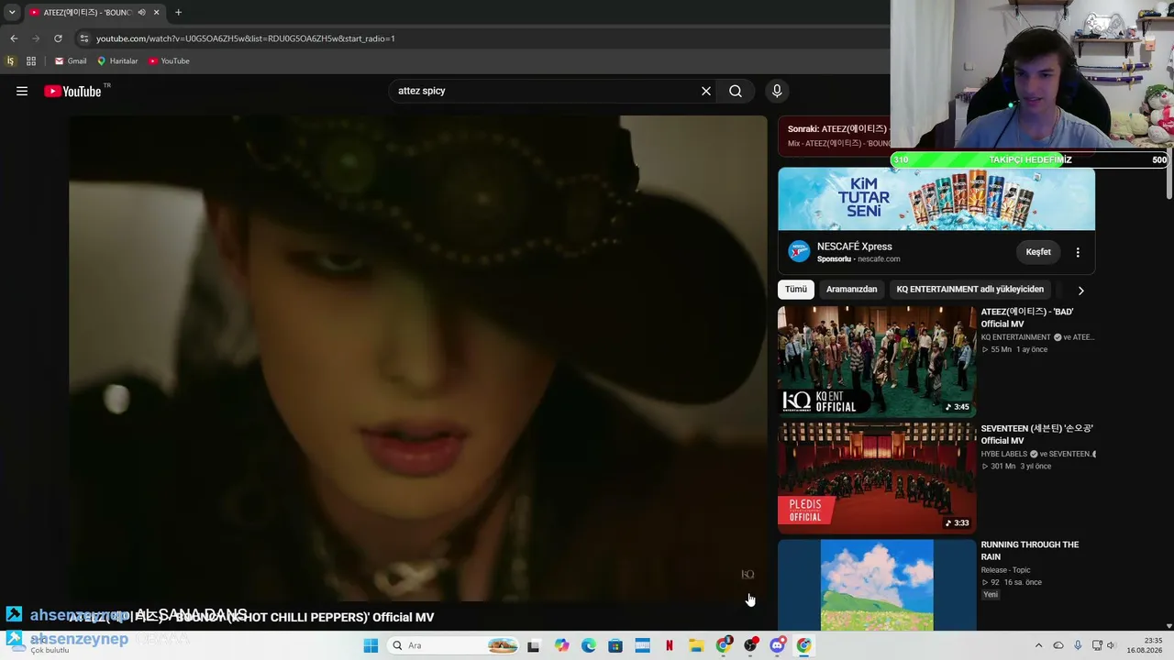
Task: Expand the system tray hidden icons chevron
Action: coord(1038,645)
